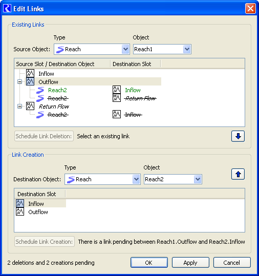Click the blue down-arrow button
The image size is (259, 276).
pos(238,136)
